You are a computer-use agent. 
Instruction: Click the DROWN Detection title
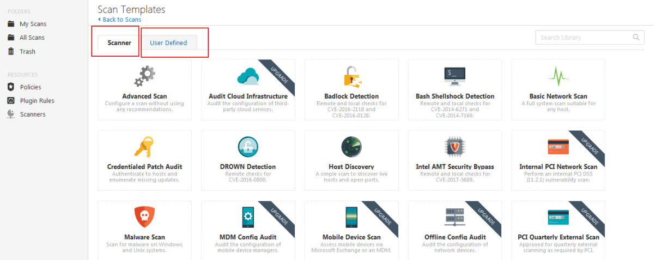pos(248,167)
